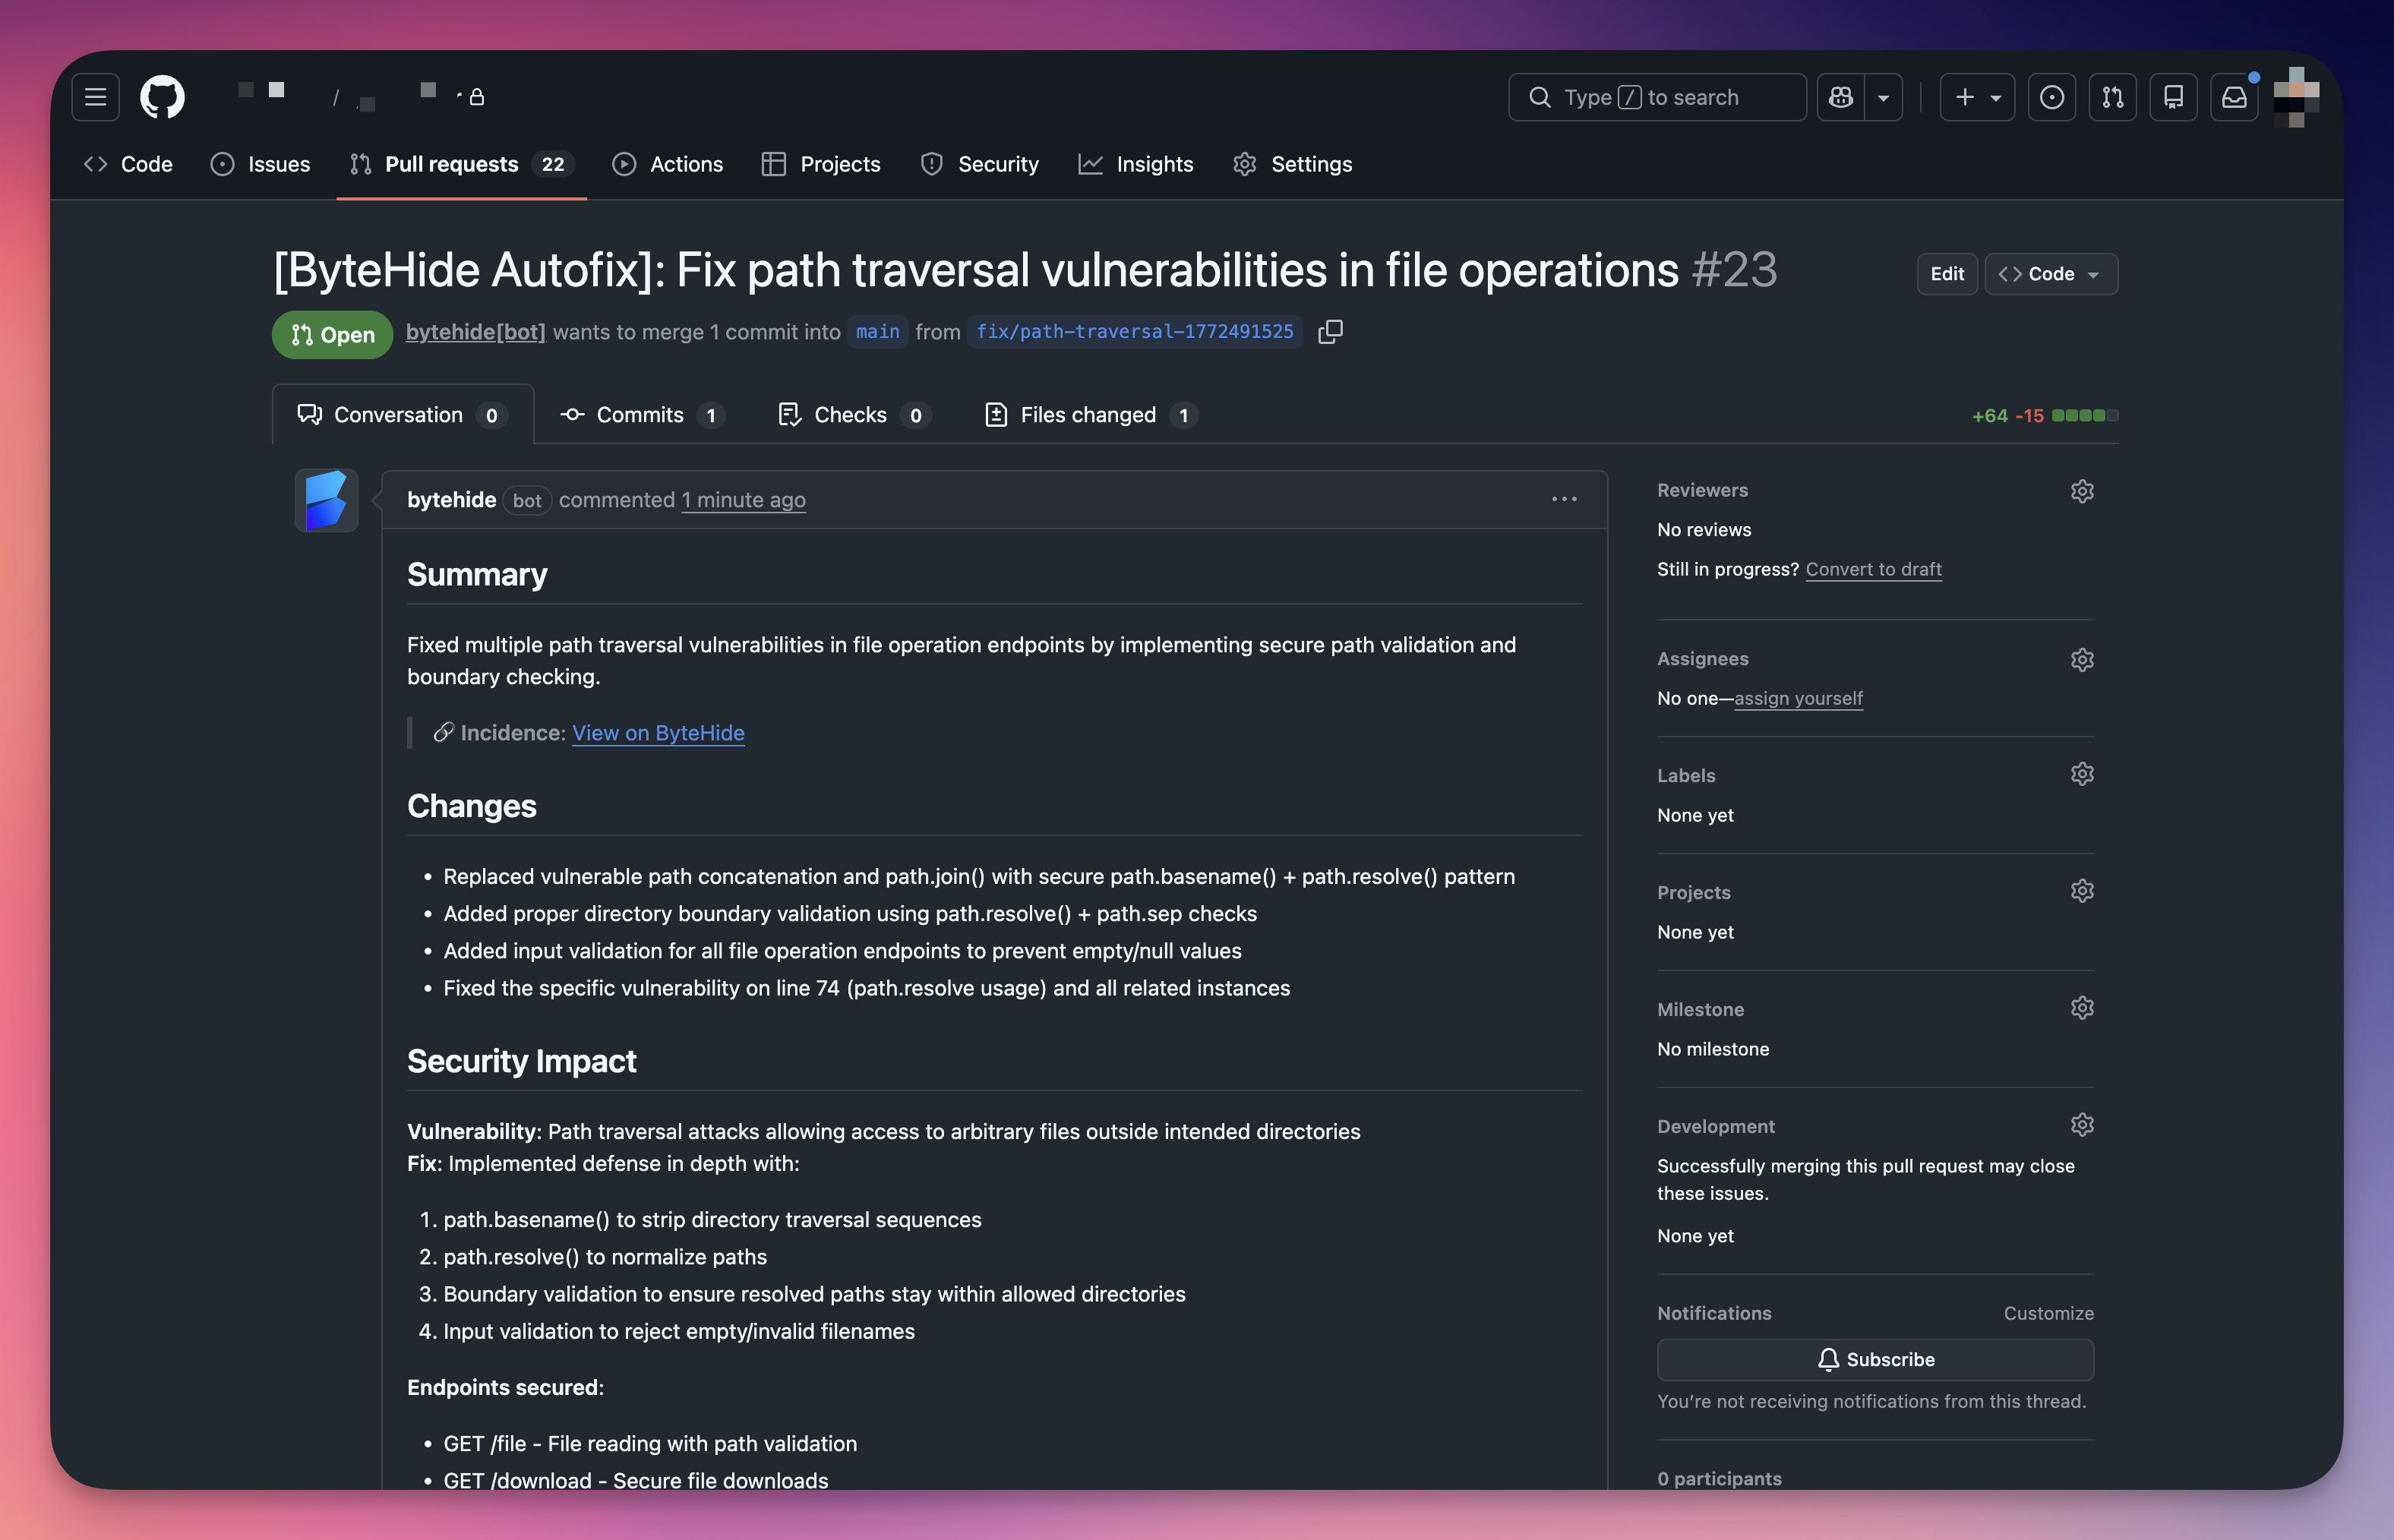Click the Edit button on the PR title

1945,273
